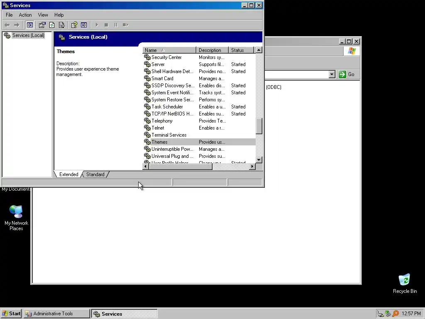
Task: Click Go button in background window
Action: tap(347, 74)
